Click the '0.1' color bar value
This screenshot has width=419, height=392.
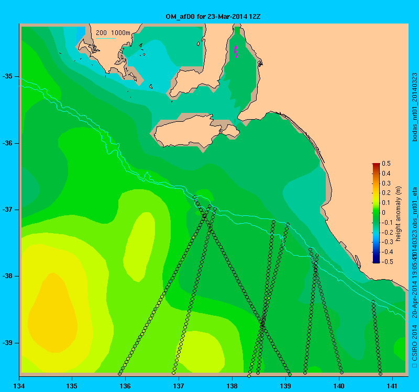[386, 203]
